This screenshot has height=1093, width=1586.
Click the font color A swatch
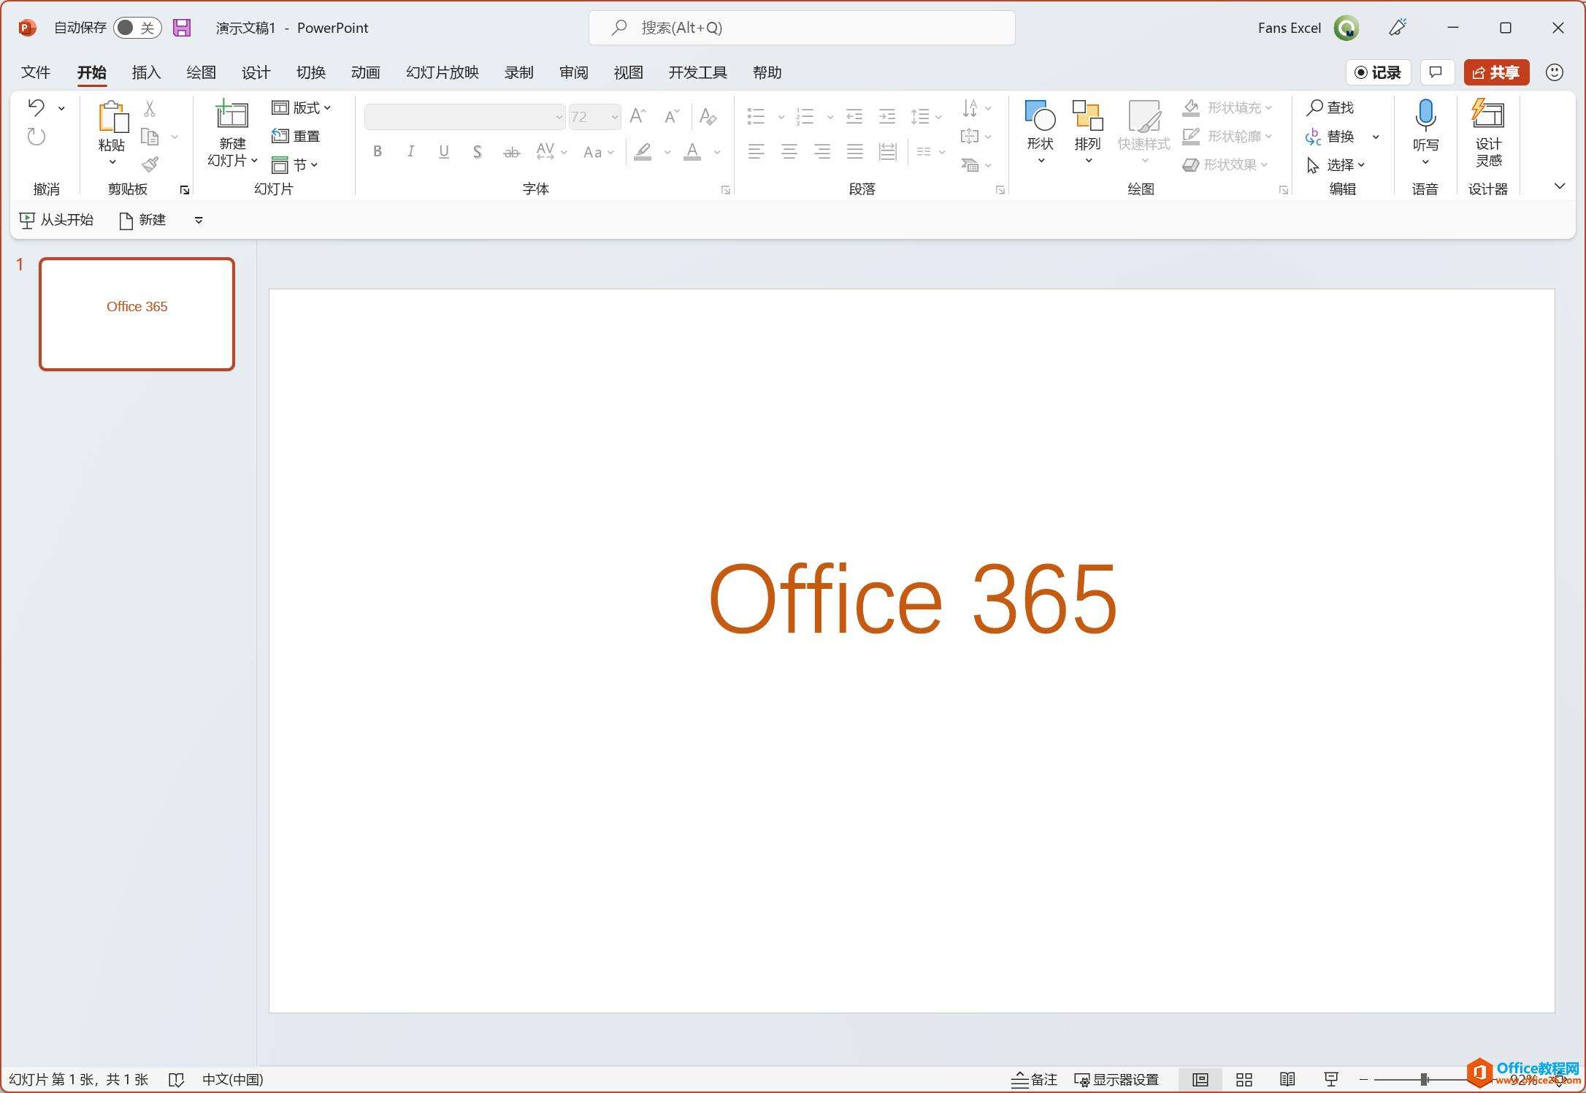click(692, 152)
